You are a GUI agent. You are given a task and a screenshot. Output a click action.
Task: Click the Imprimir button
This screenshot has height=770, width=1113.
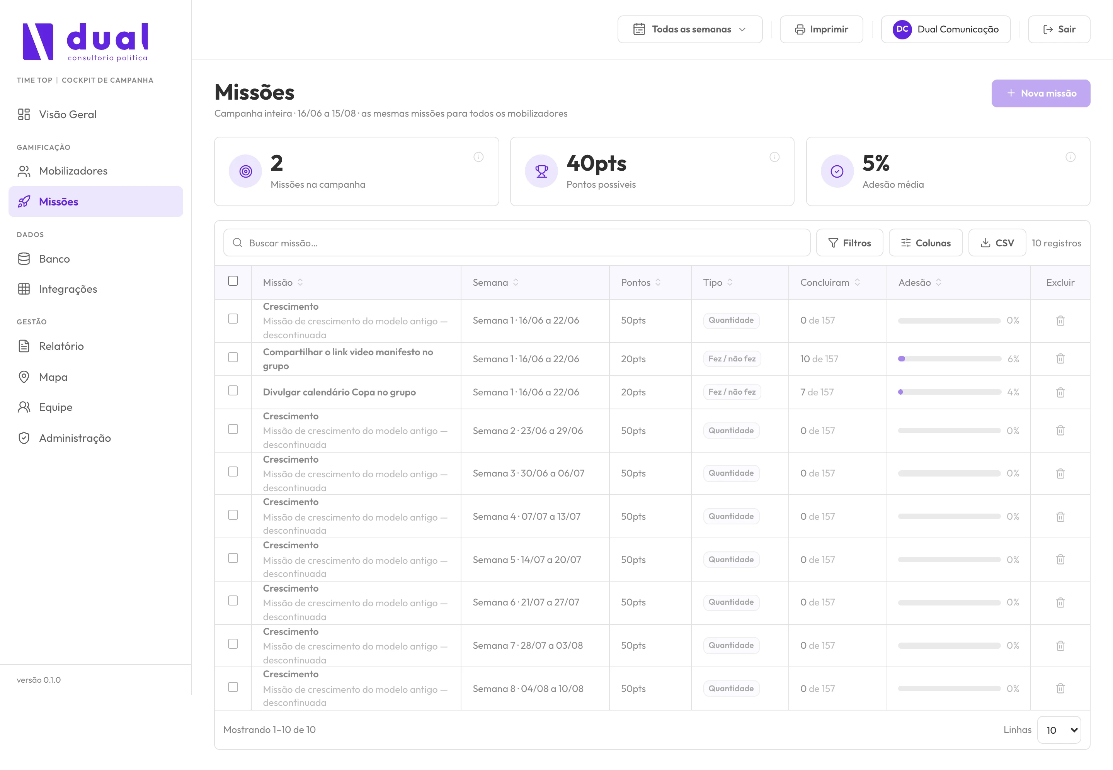click(x=821, y=29)
